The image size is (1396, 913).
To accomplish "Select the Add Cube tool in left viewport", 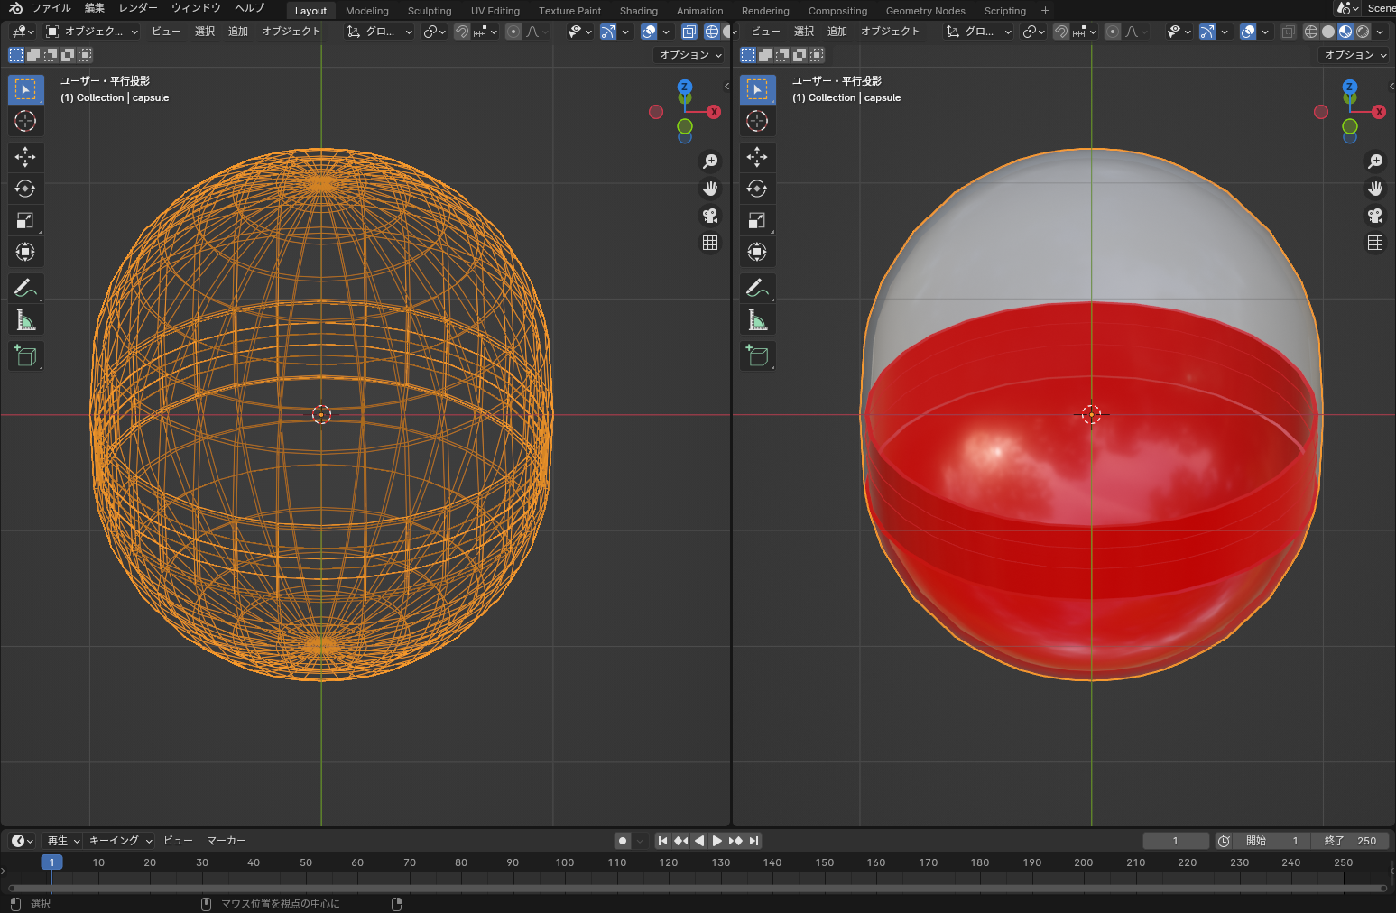I will click(25, 356).
